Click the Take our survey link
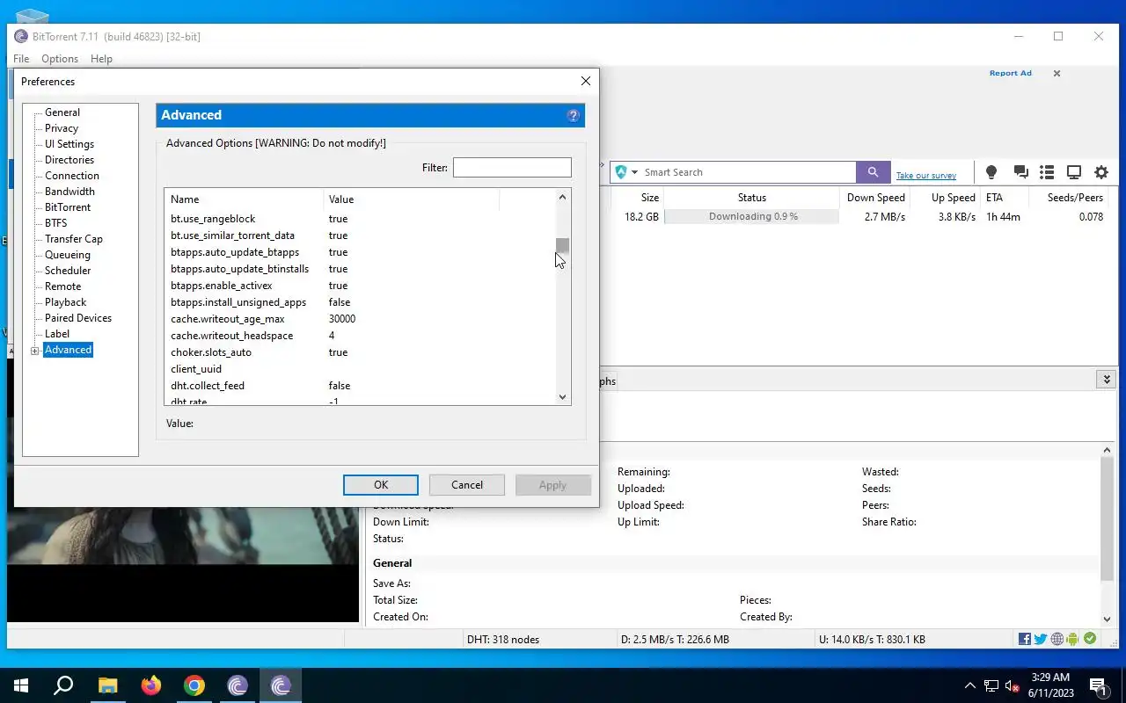This screenshot has width=1126, height=703. click(x=925, y=176)
